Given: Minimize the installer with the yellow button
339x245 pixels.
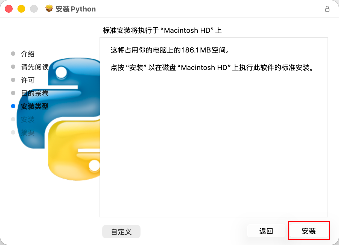Looking at the screenshot, I should (x=21, y=9).
